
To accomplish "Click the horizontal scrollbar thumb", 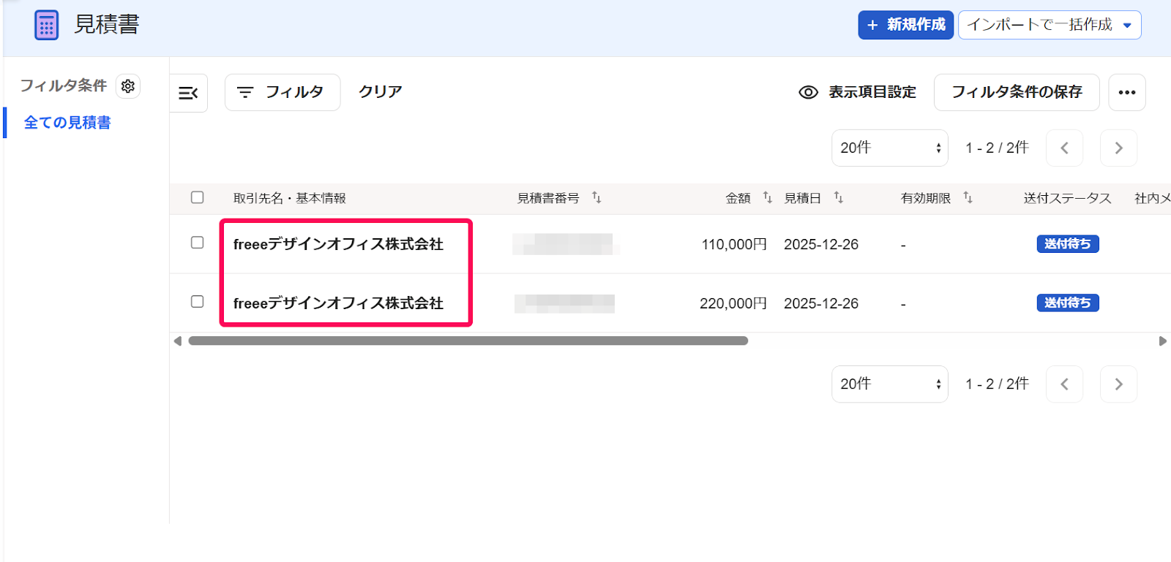I will point(468,341).
